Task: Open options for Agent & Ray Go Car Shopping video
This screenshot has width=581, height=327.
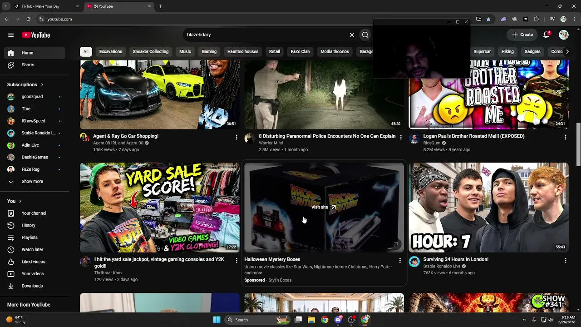Action: [236, 137]
